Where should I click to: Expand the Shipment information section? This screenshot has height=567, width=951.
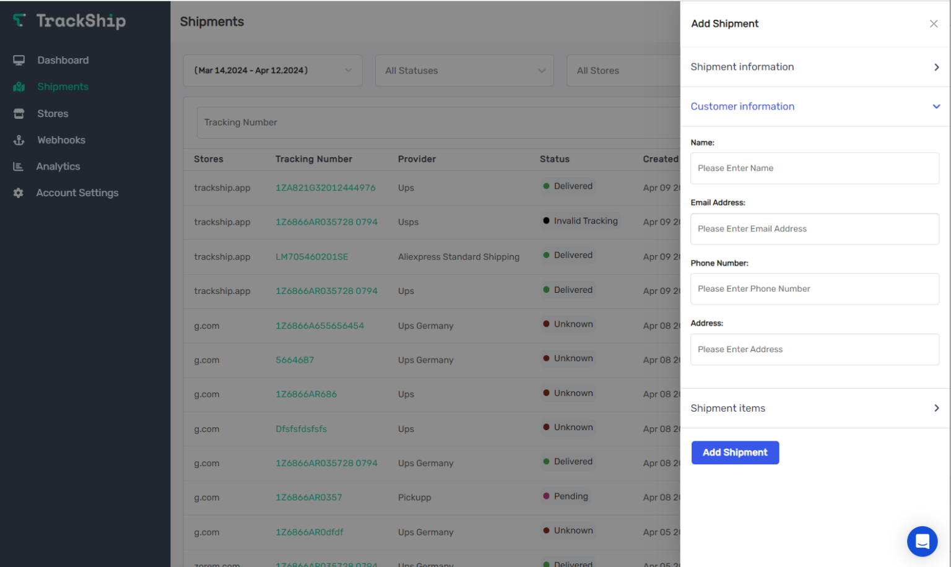(x=815, y=67)
